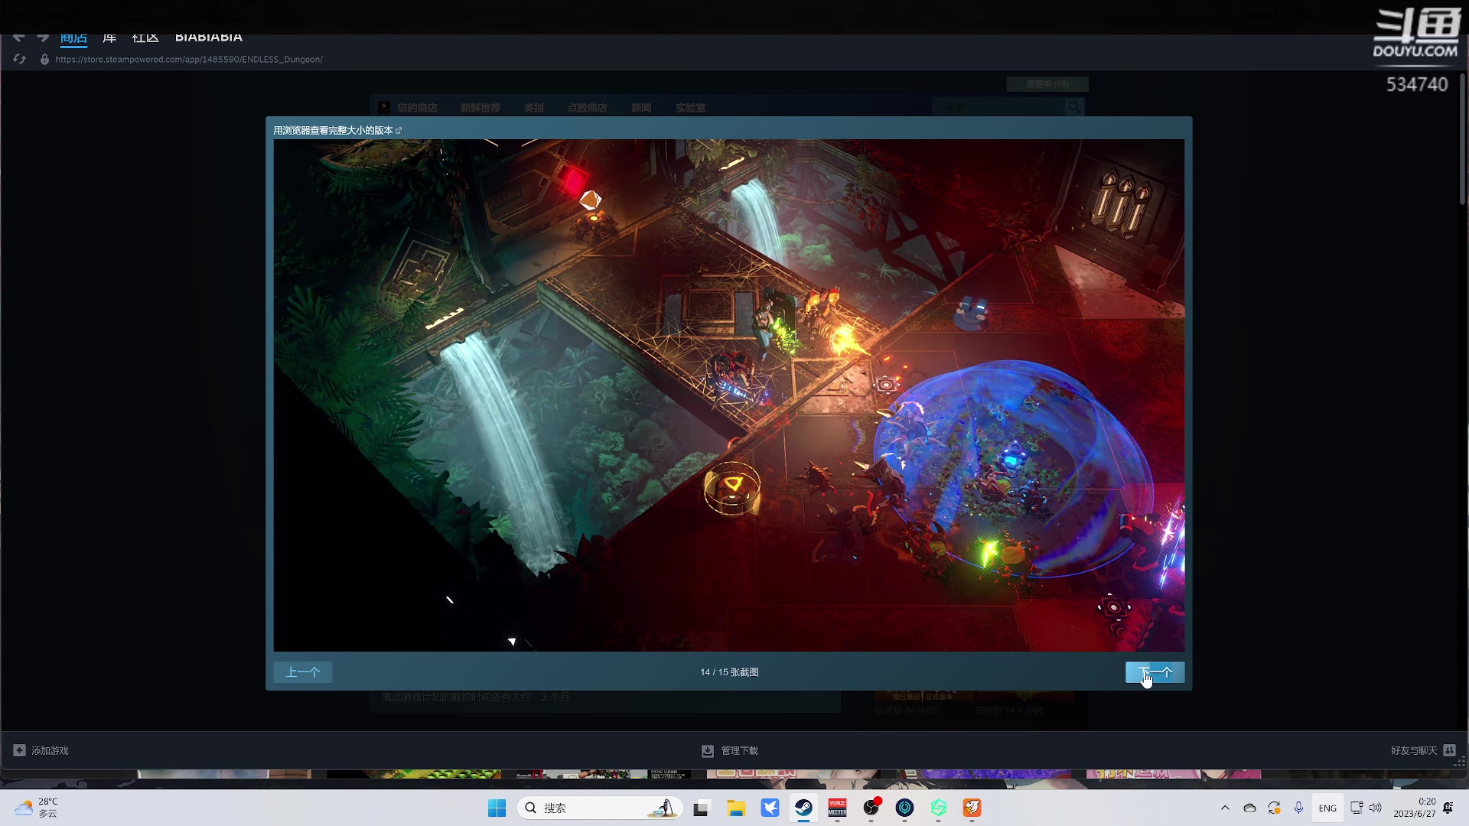Show previous screenshot with 上一个 button

(303, 672)
